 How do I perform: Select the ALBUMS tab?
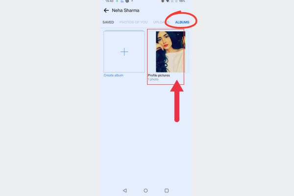(x=182, y=23)
